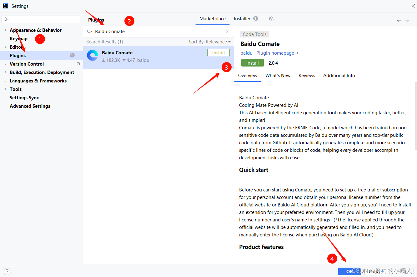Expand the Editor section

[x=5, y=47]
